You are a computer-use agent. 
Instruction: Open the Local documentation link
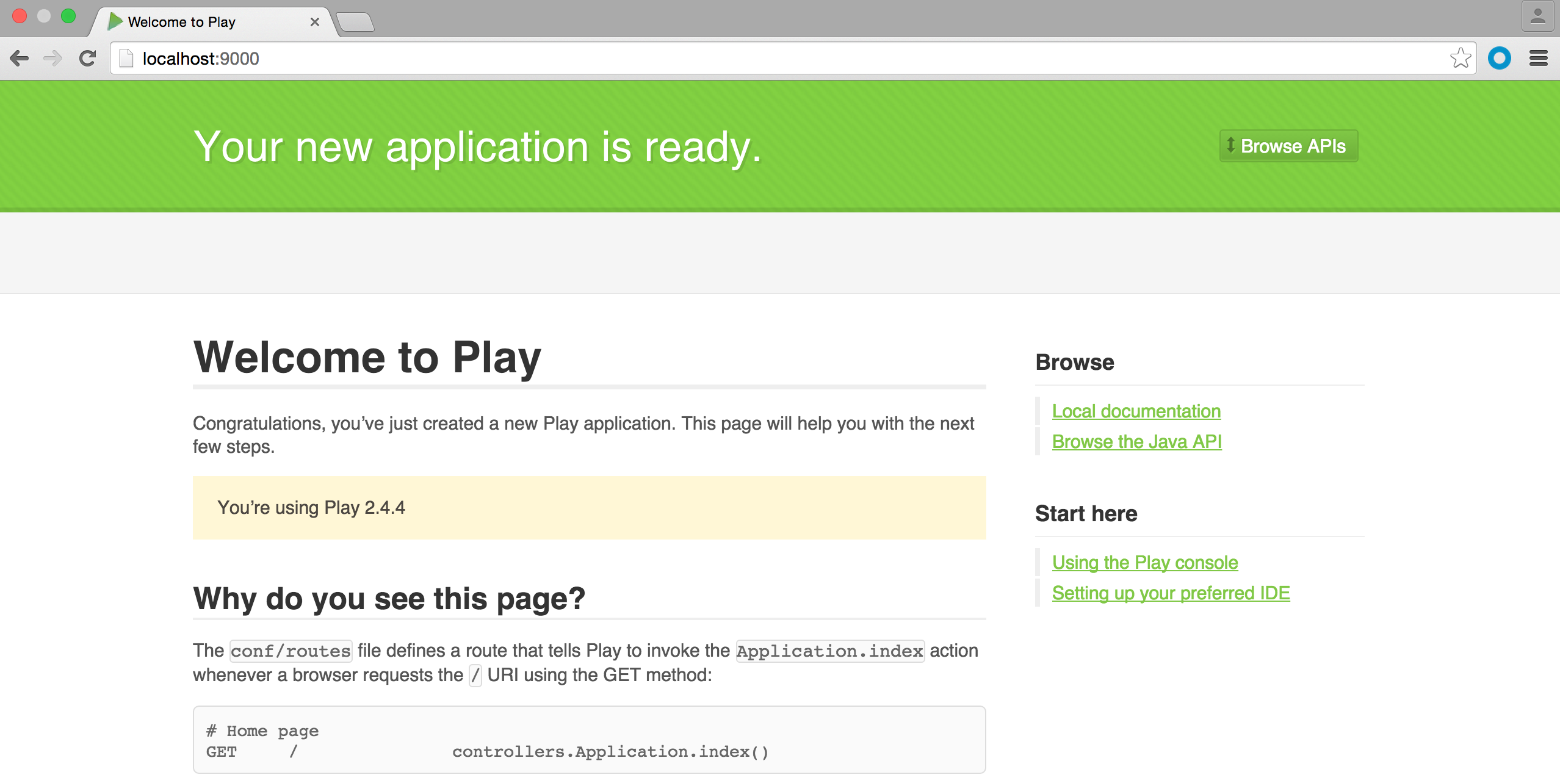(x=1136, y=411)
